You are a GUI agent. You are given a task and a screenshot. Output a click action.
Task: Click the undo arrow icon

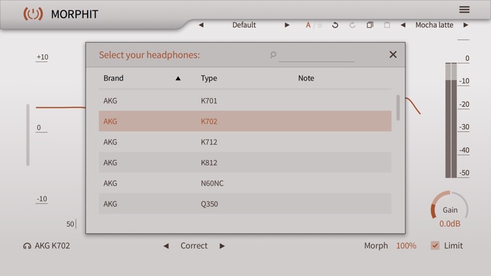click(x=335, y=25)
